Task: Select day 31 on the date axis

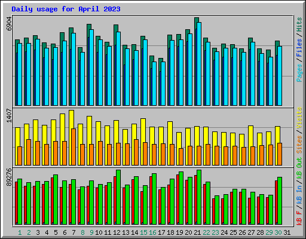Action: (287, 232)
